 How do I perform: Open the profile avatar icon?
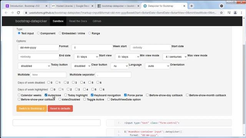235,13
